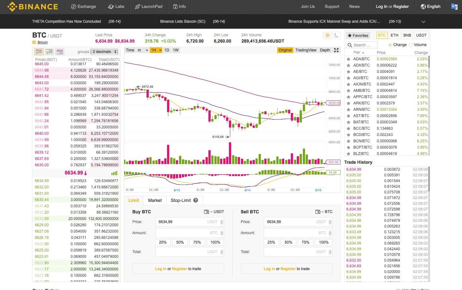The image size is (462, 290).
Task: Open the Info menu
Action: click(x=179, y=7)
